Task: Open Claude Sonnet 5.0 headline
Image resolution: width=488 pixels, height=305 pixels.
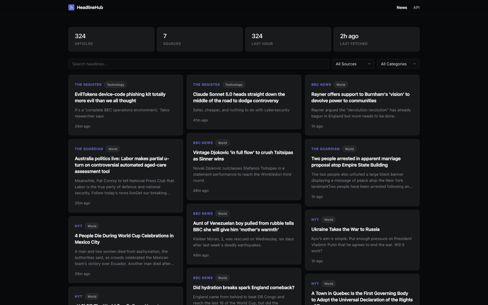Action: click(239, 98)
